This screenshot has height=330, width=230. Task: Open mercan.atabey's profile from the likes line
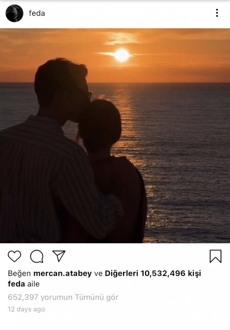(x=62, y=273)
